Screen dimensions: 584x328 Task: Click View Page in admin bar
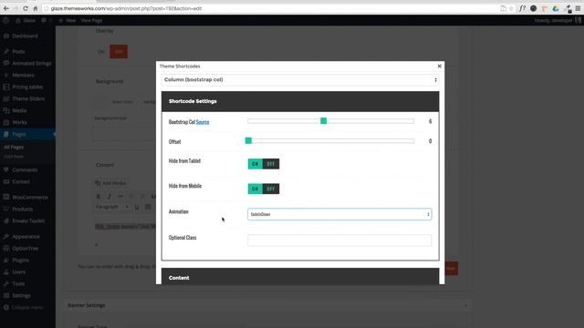click(91, 20)
